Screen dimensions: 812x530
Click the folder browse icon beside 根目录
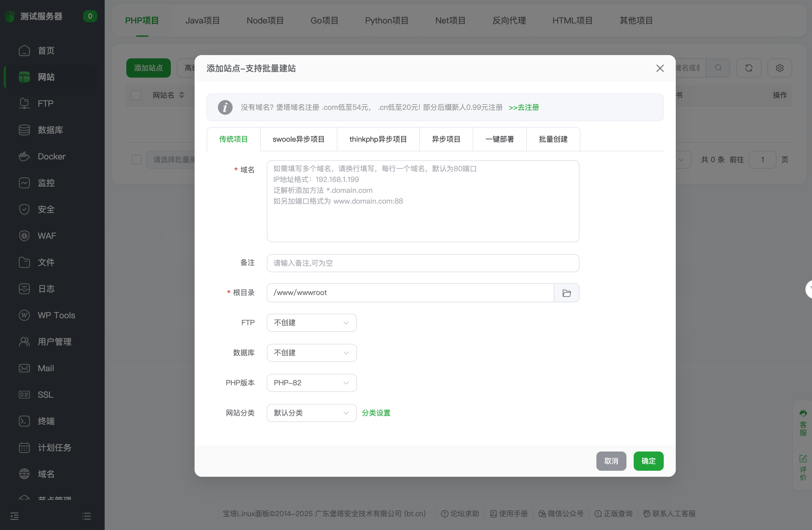pos(566,292)
